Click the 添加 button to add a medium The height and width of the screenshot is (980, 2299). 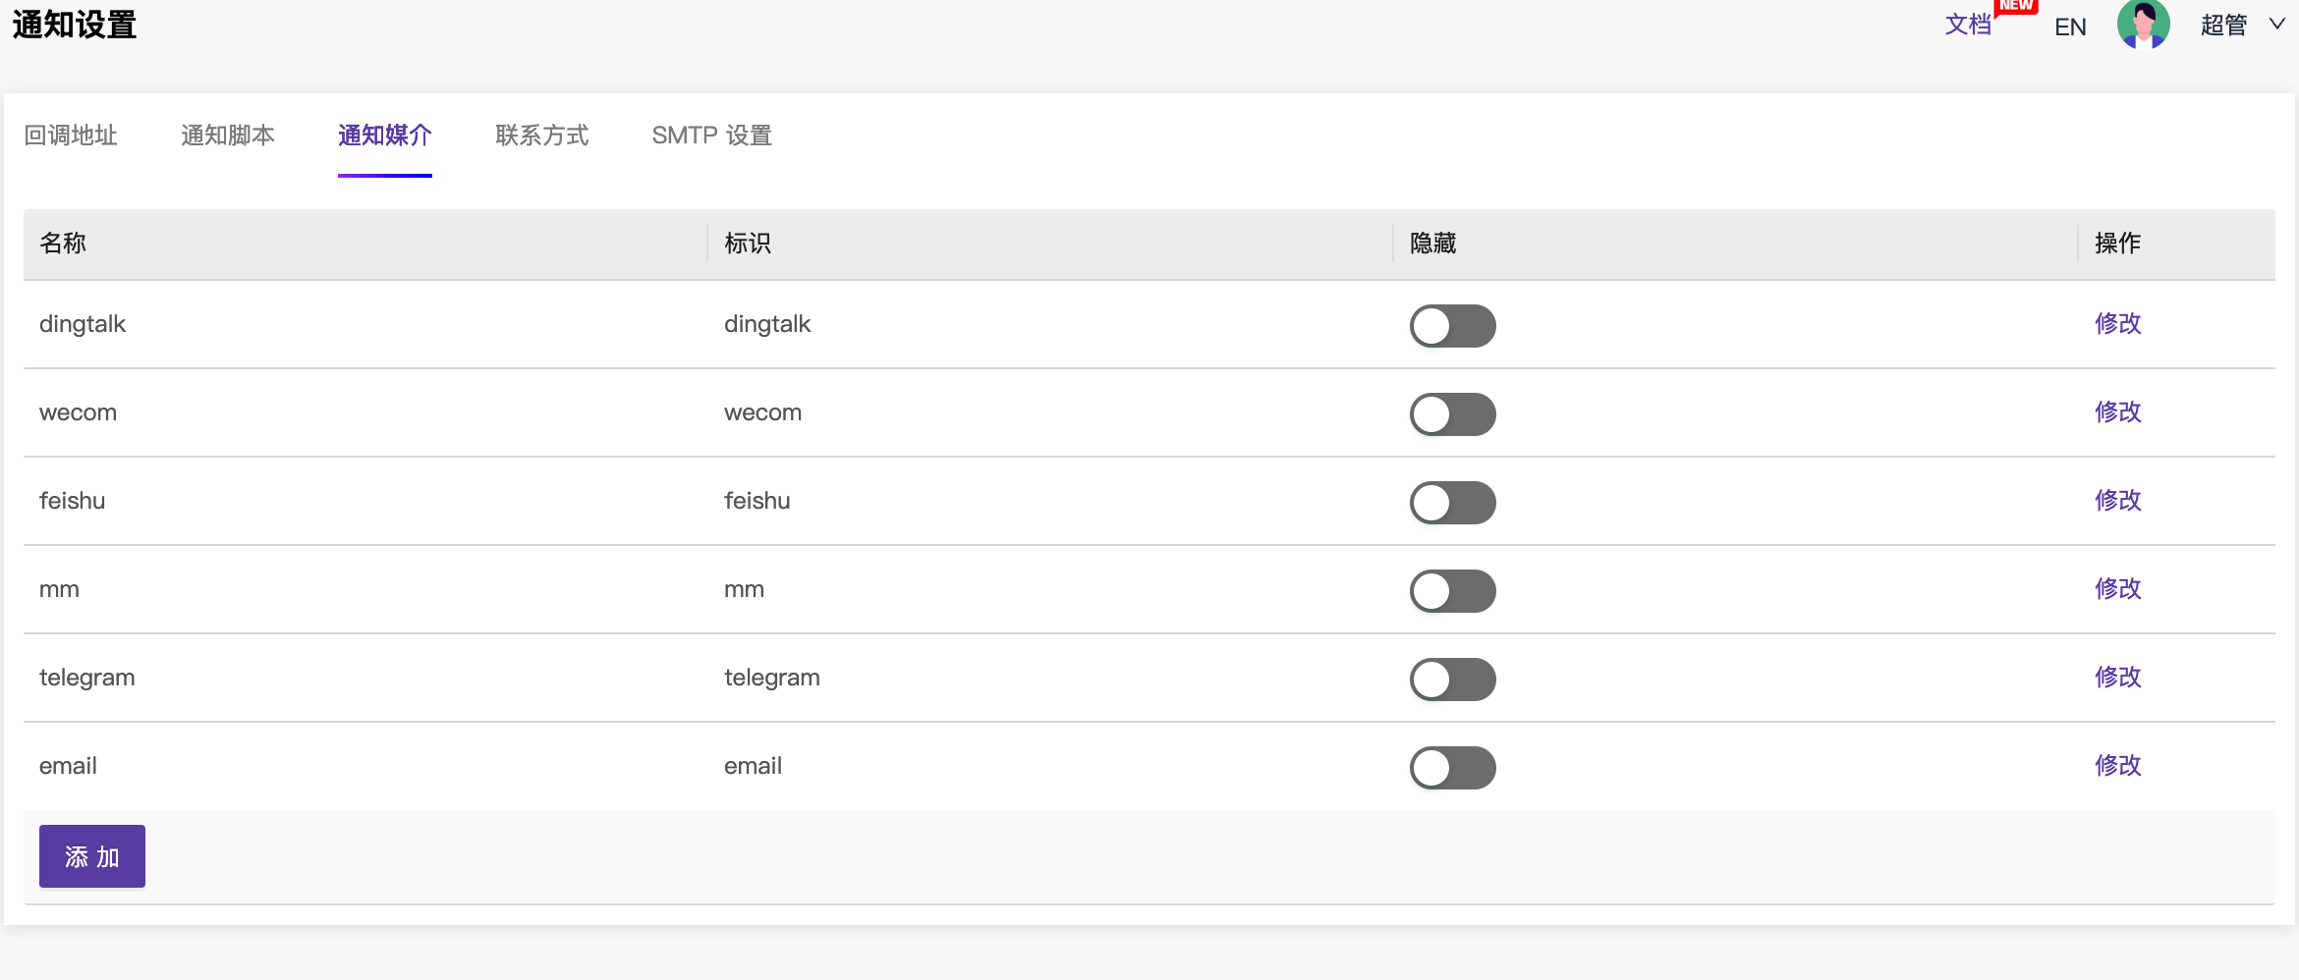coord(91,855)
